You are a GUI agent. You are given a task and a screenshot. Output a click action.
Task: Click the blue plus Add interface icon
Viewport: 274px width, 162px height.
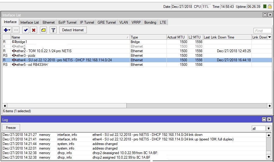[x=5, y=30]
